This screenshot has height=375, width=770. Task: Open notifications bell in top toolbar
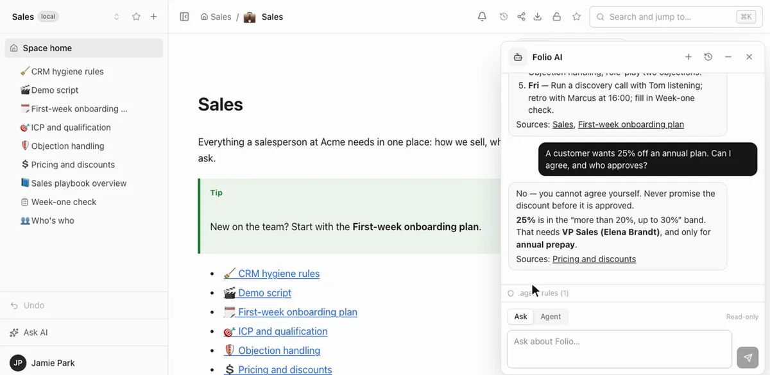482,17
